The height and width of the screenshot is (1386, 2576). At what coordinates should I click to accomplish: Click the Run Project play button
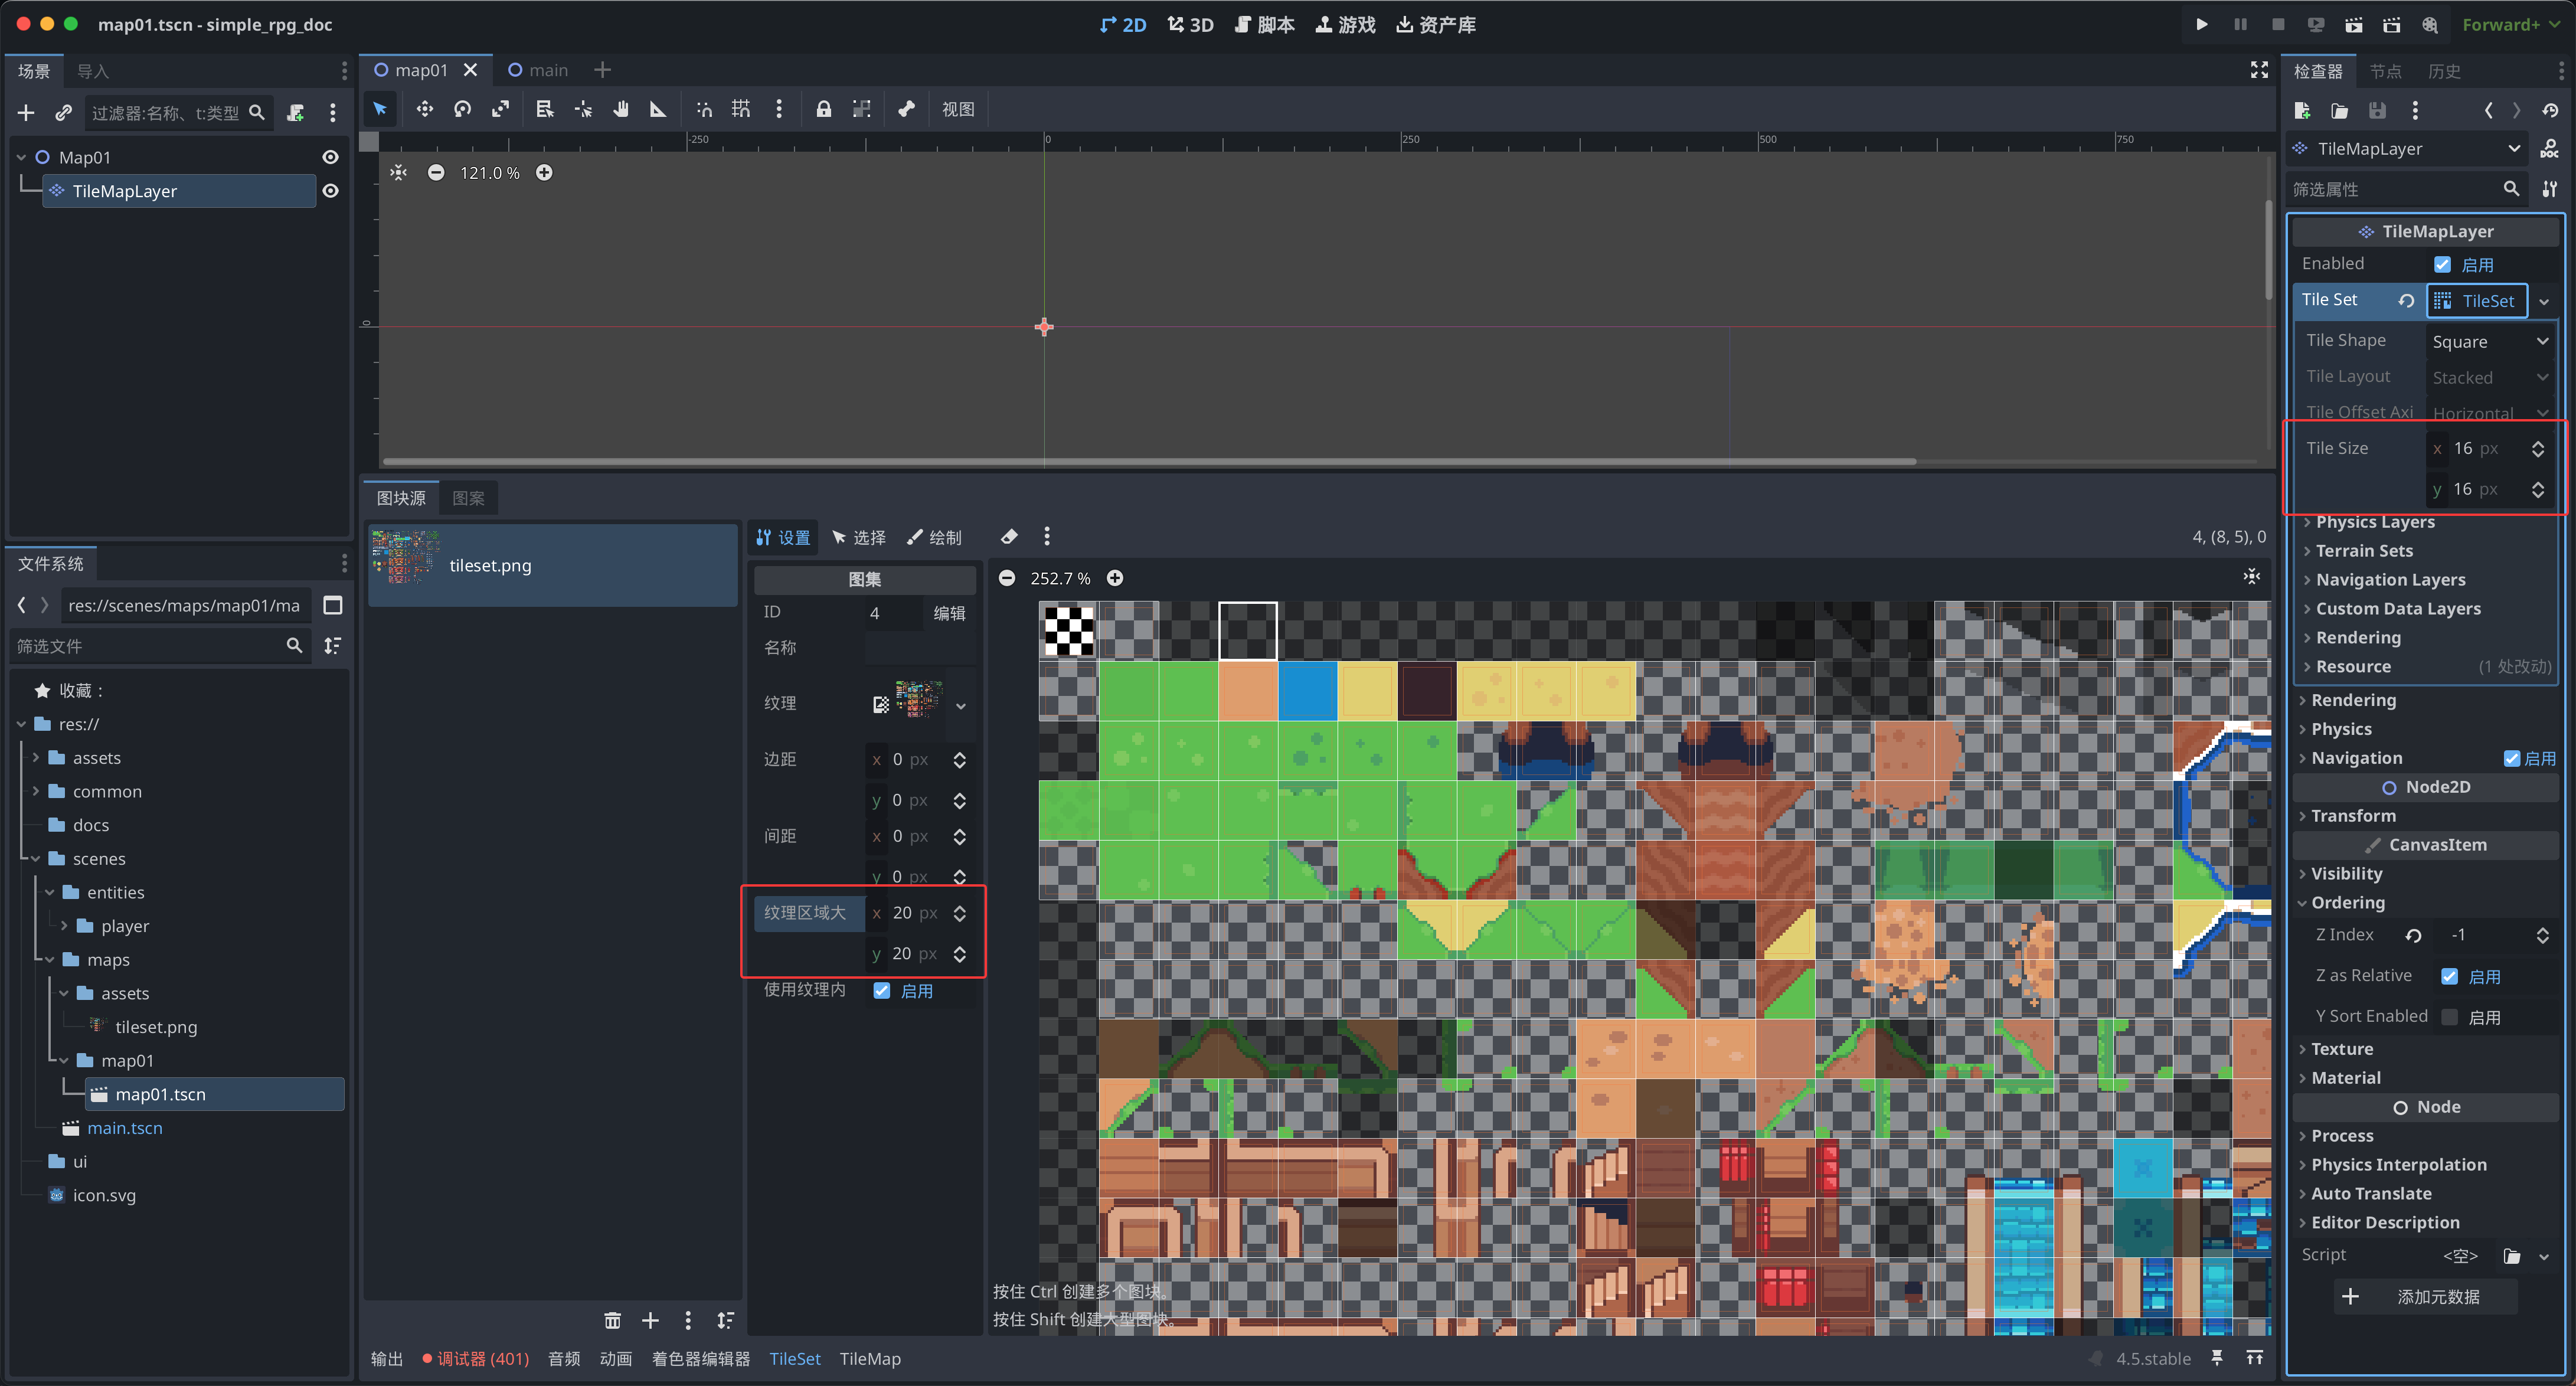(x=2201, y=24)
